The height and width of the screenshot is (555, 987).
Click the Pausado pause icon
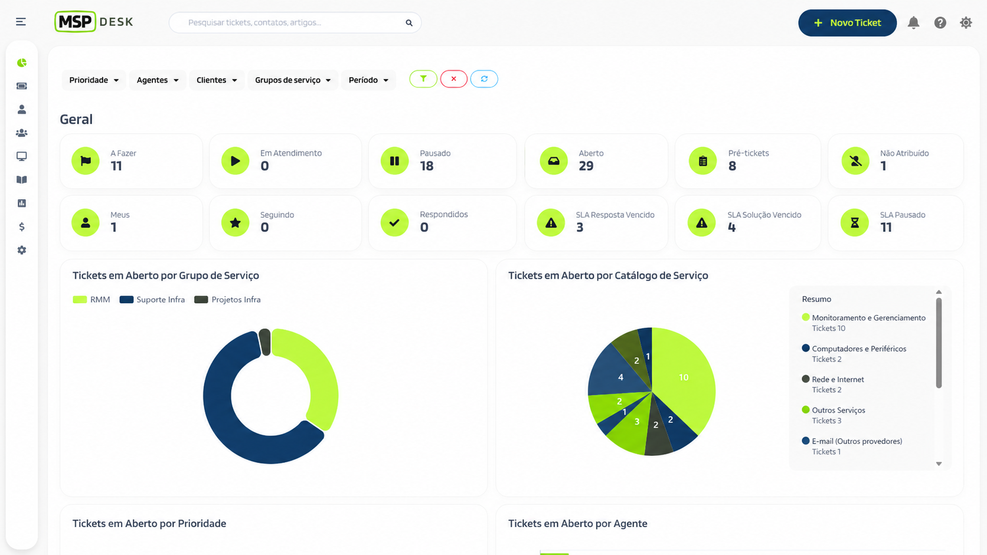click(395, 161)
